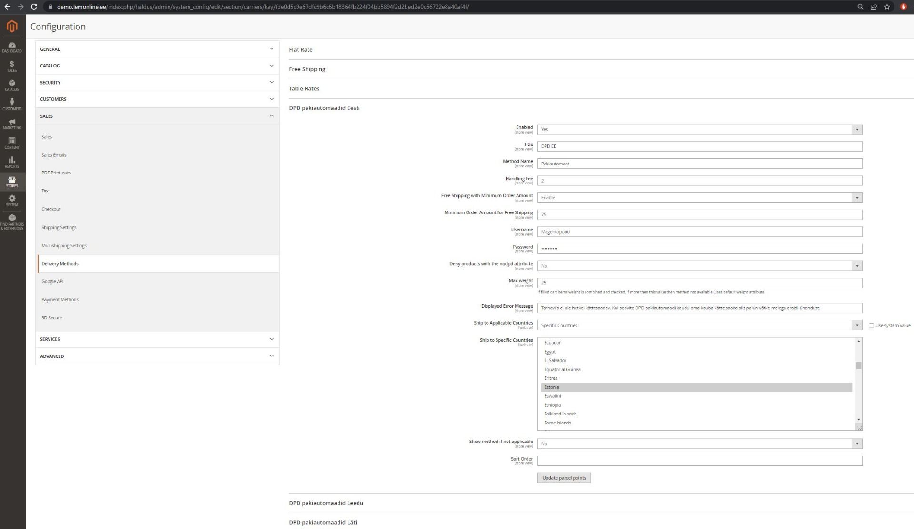
Task: Open Reports menu in admin sidebar
Action: click(12, 163)
